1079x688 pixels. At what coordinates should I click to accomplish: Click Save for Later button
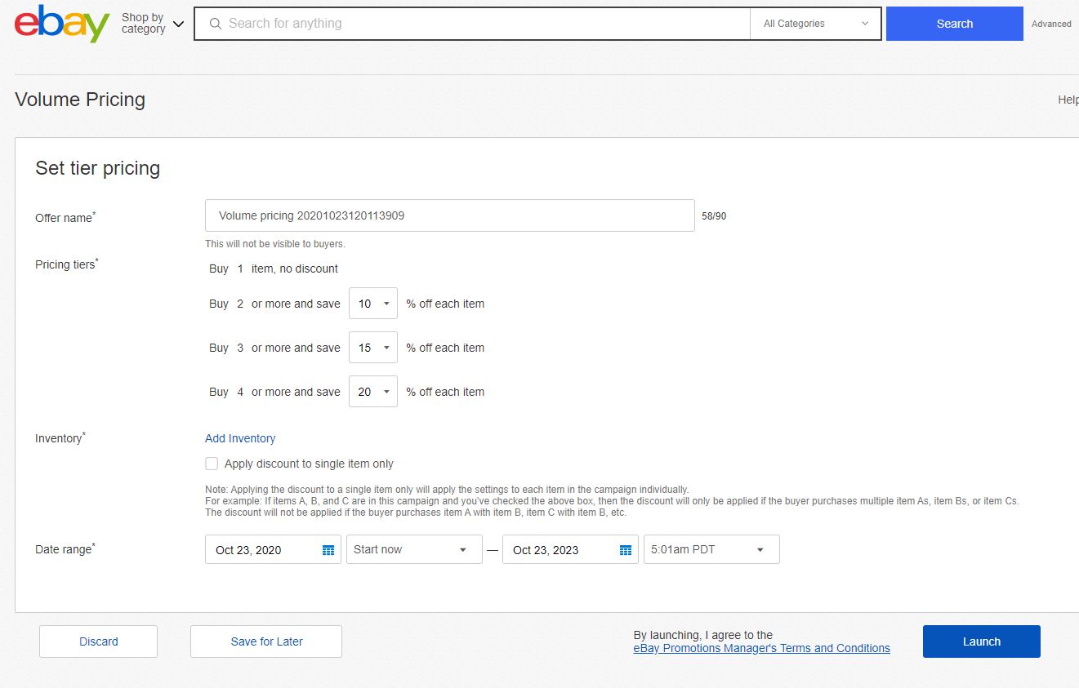pyautogui.click(x=266, y=641)
